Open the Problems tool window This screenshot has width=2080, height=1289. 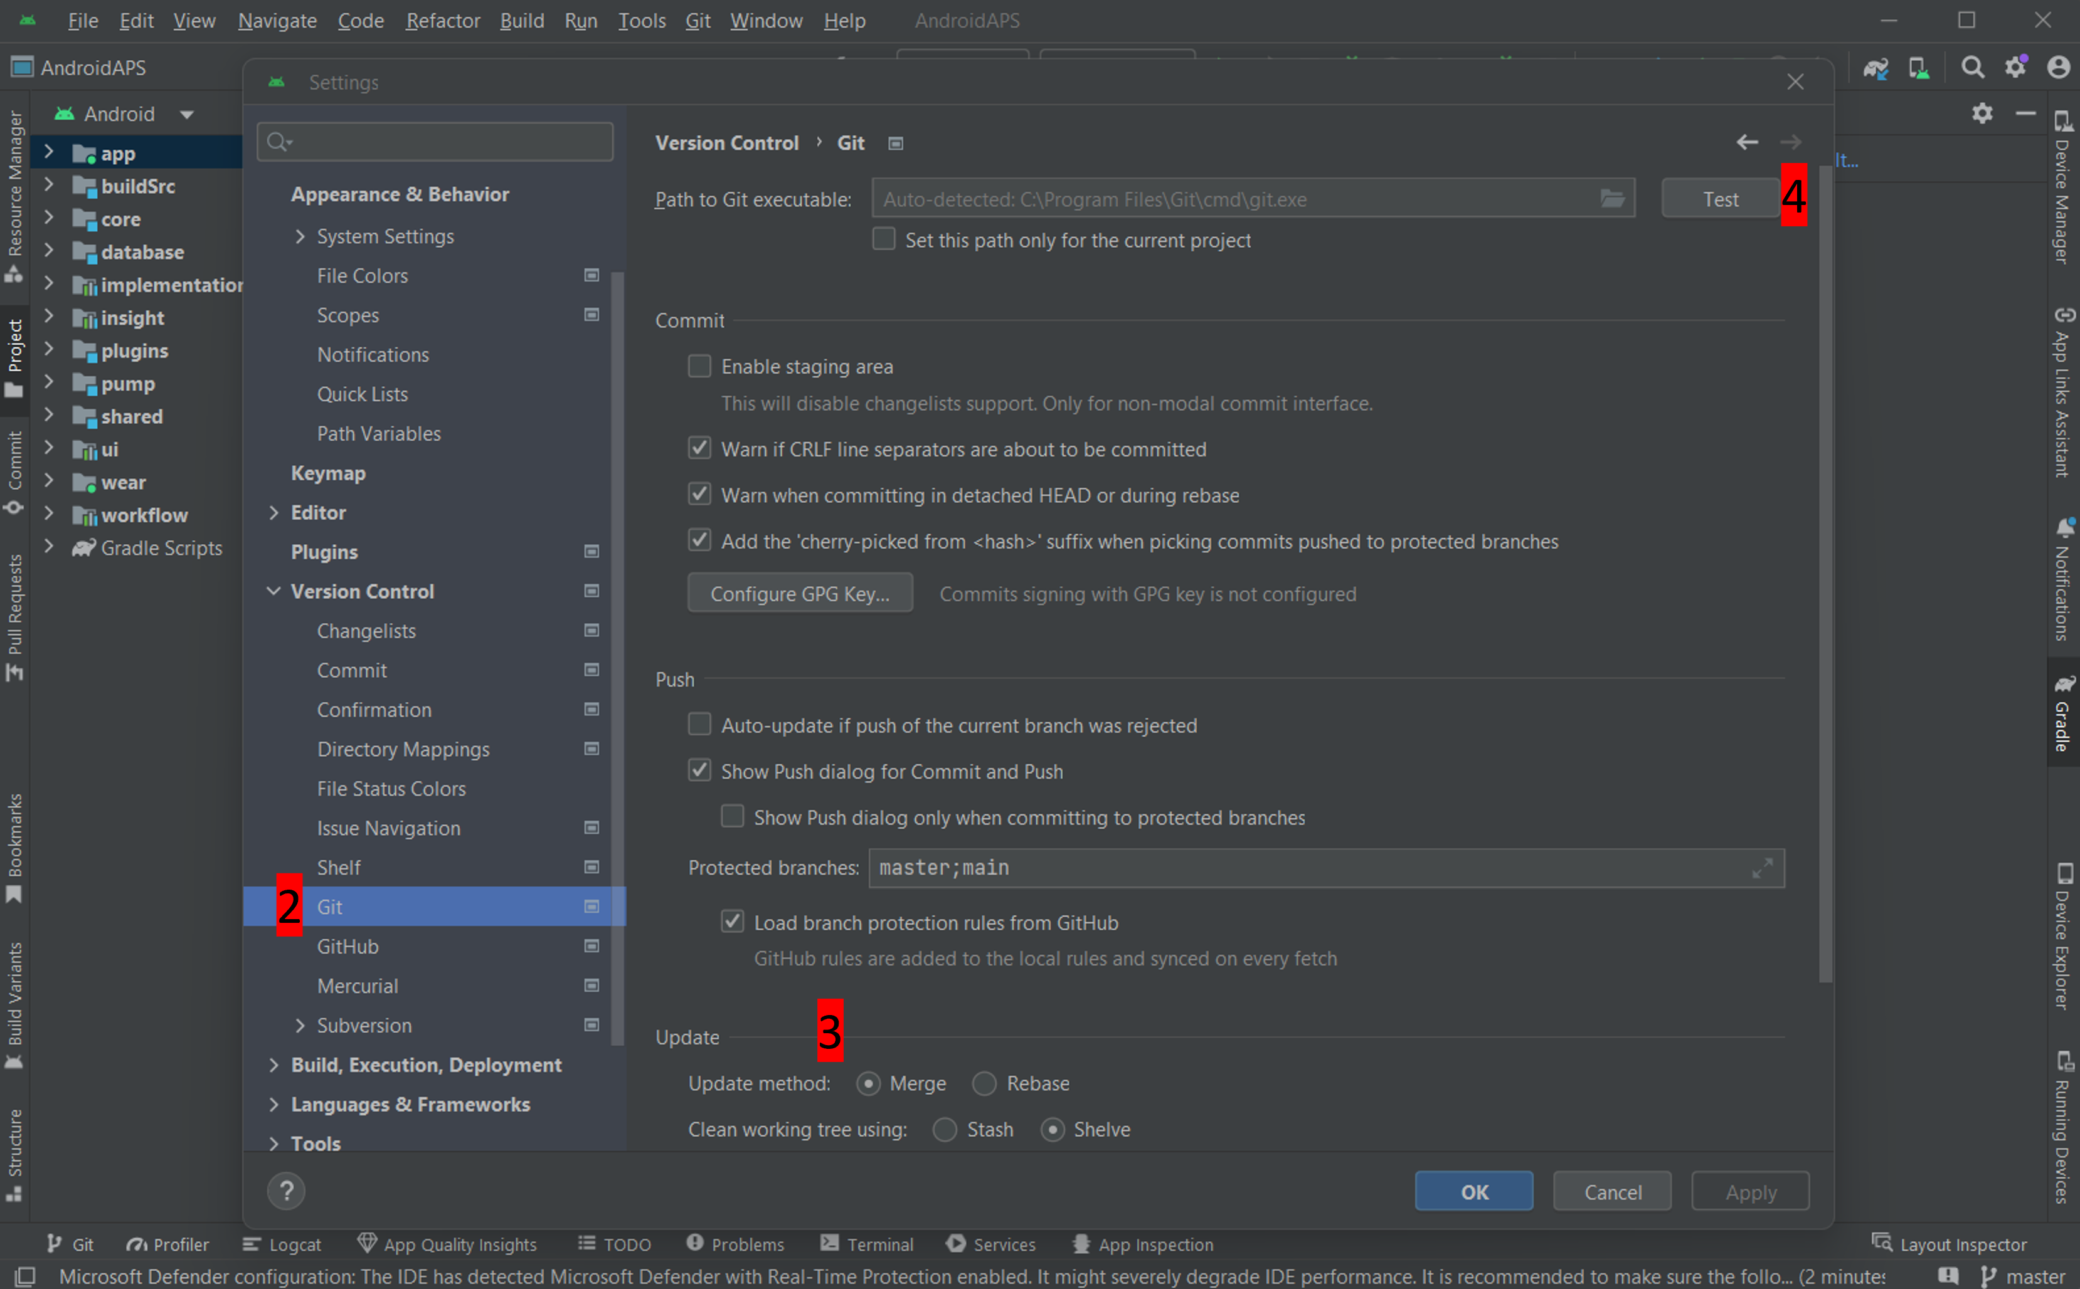[x=735, y=1244]
